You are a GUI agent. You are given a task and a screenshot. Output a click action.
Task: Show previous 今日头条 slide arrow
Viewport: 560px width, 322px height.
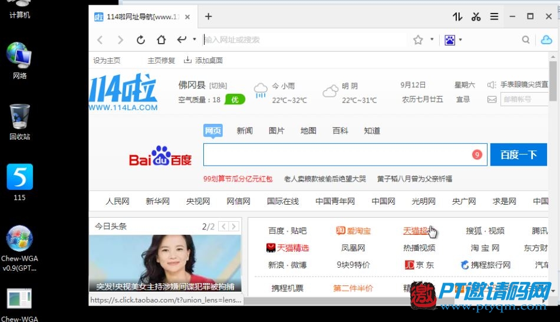223,226
